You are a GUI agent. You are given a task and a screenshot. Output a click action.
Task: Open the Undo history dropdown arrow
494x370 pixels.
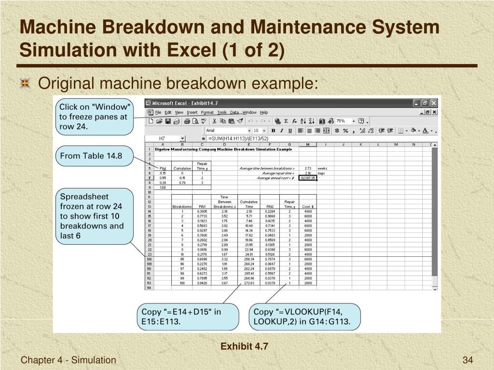(257, 121)
